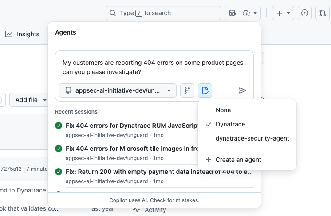Open the plus create-new button
This screenshot has width=331, height=216.
(283, 13)
